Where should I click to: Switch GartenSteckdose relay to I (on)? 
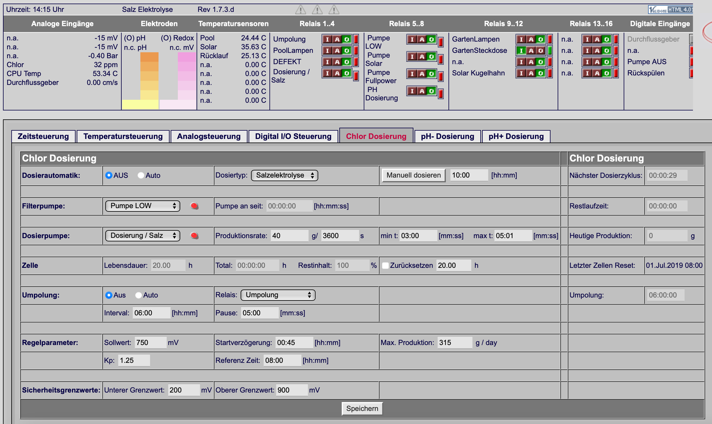coord(521,50)
